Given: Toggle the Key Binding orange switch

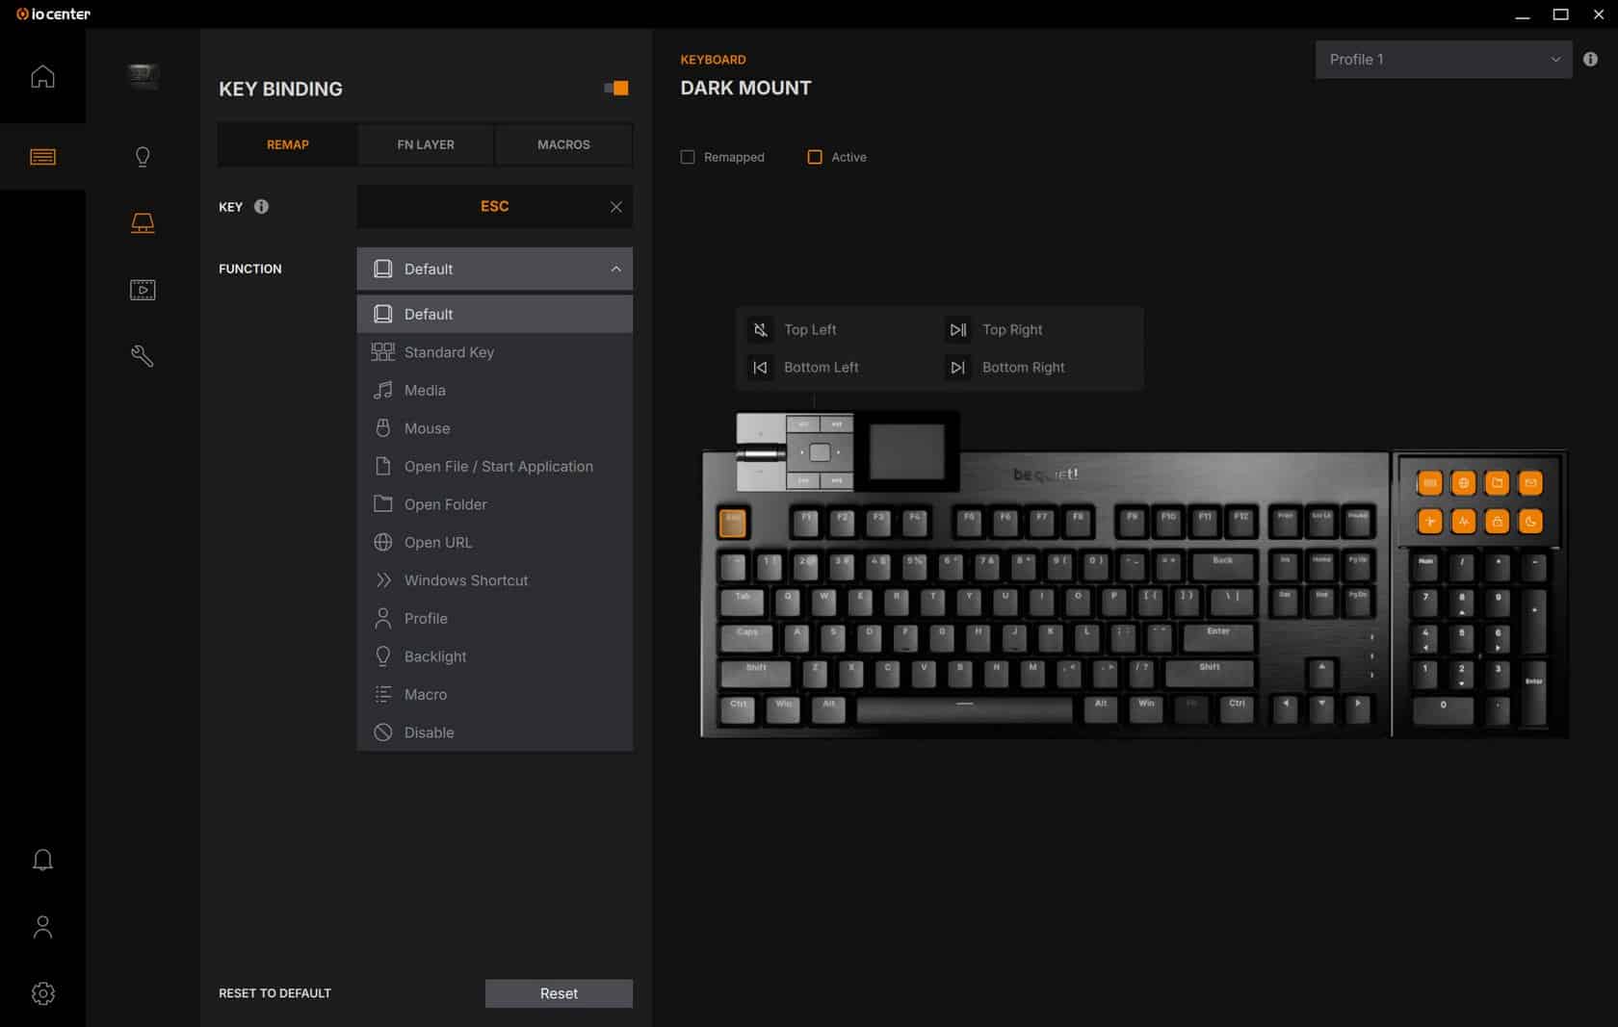Looking at the screenshot, I should click(x=616, y=89).
